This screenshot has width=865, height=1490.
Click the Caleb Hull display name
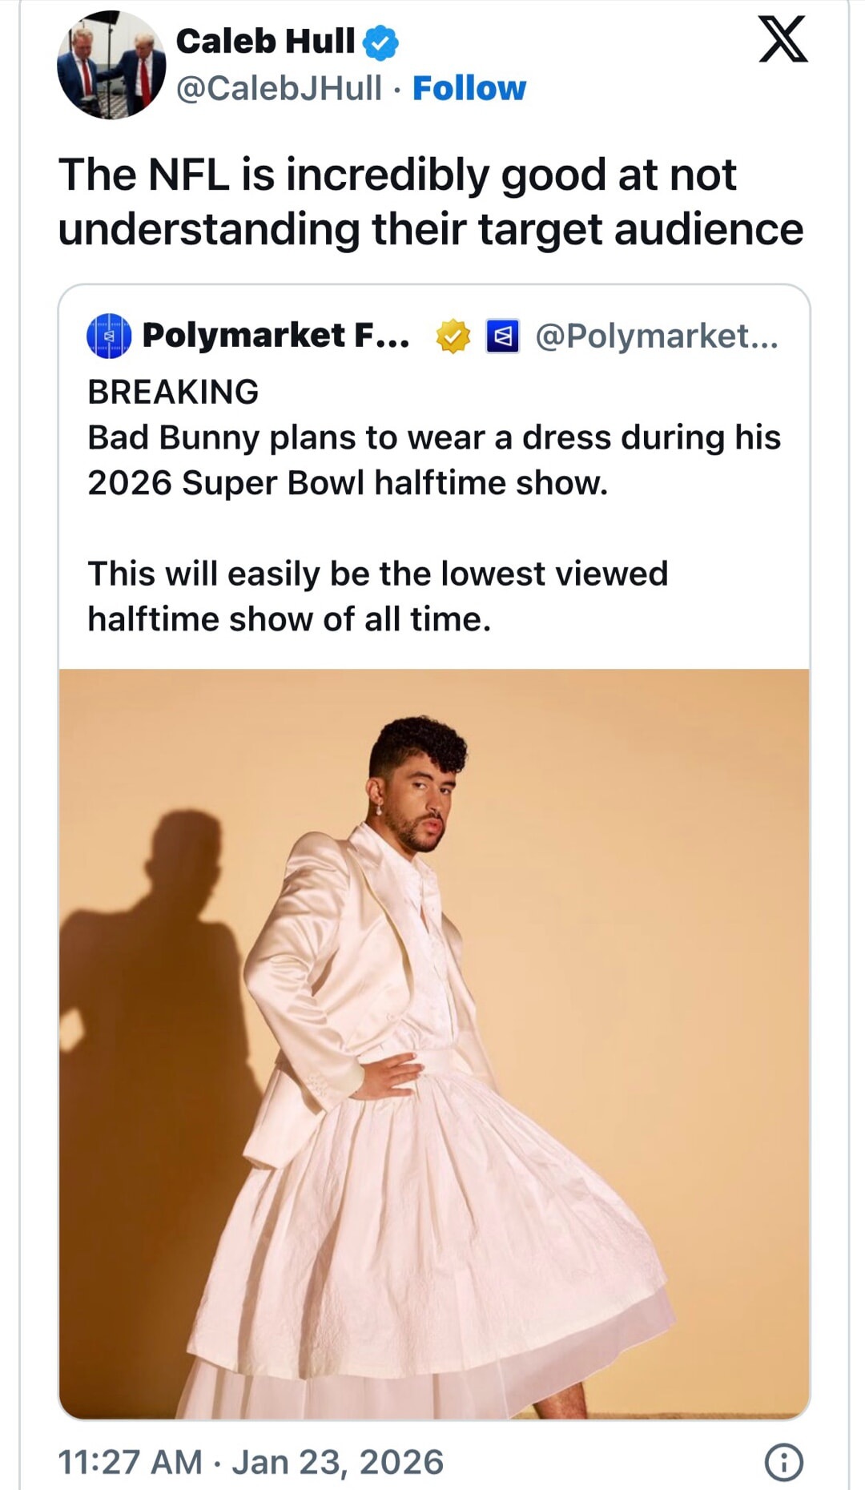point(265,41)
